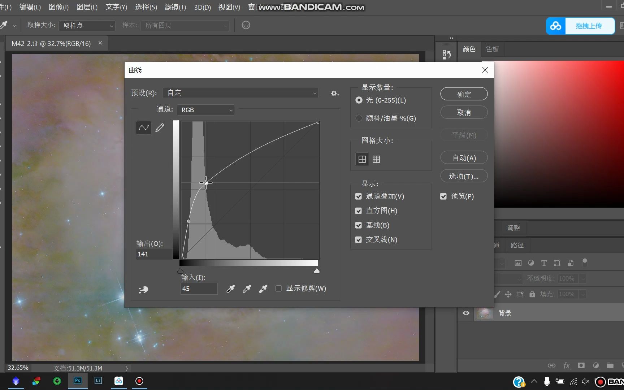624x390 pixels.
Task: Open the Image menu
Action: (x=58, y=7)
